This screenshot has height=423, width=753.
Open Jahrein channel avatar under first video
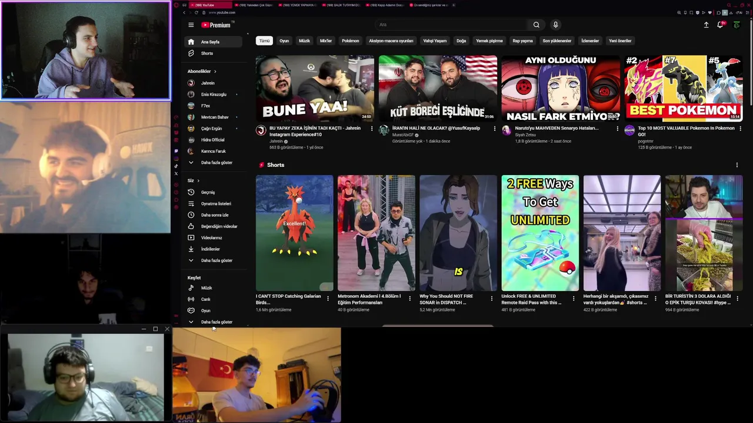pyautogui.click(x=261, y=130)
